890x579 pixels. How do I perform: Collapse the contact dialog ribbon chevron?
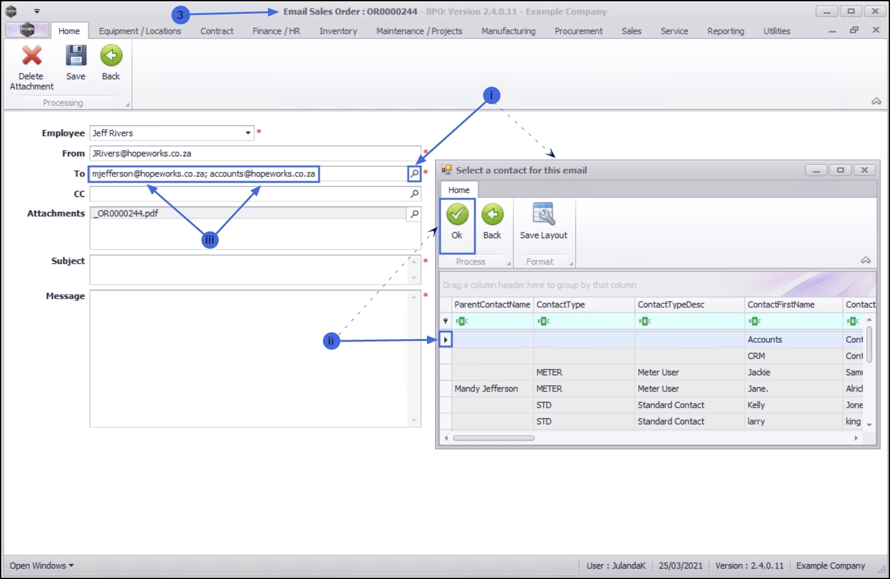coord(866,260)
